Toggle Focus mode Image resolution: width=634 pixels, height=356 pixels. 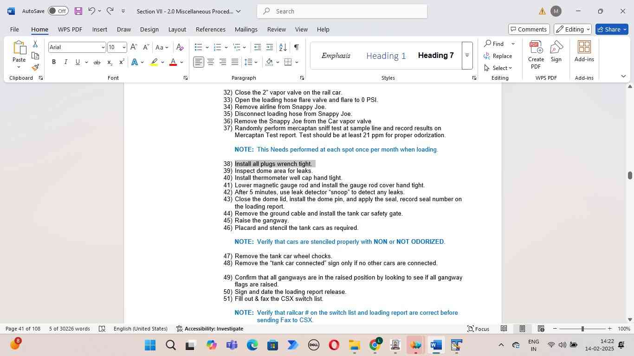click(478, 329)
